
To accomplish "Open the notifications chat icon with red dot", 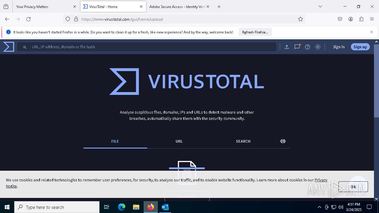I will 297,47.
